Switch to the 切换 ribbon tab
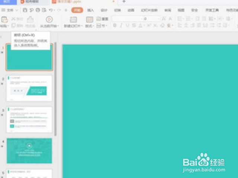 click(118, 10)
